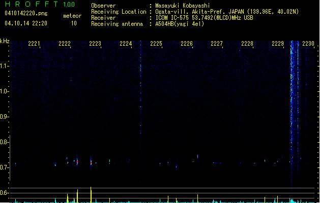Click the meteor label above the count
This screenshot has height=203, width=320.
coord(72,16)
